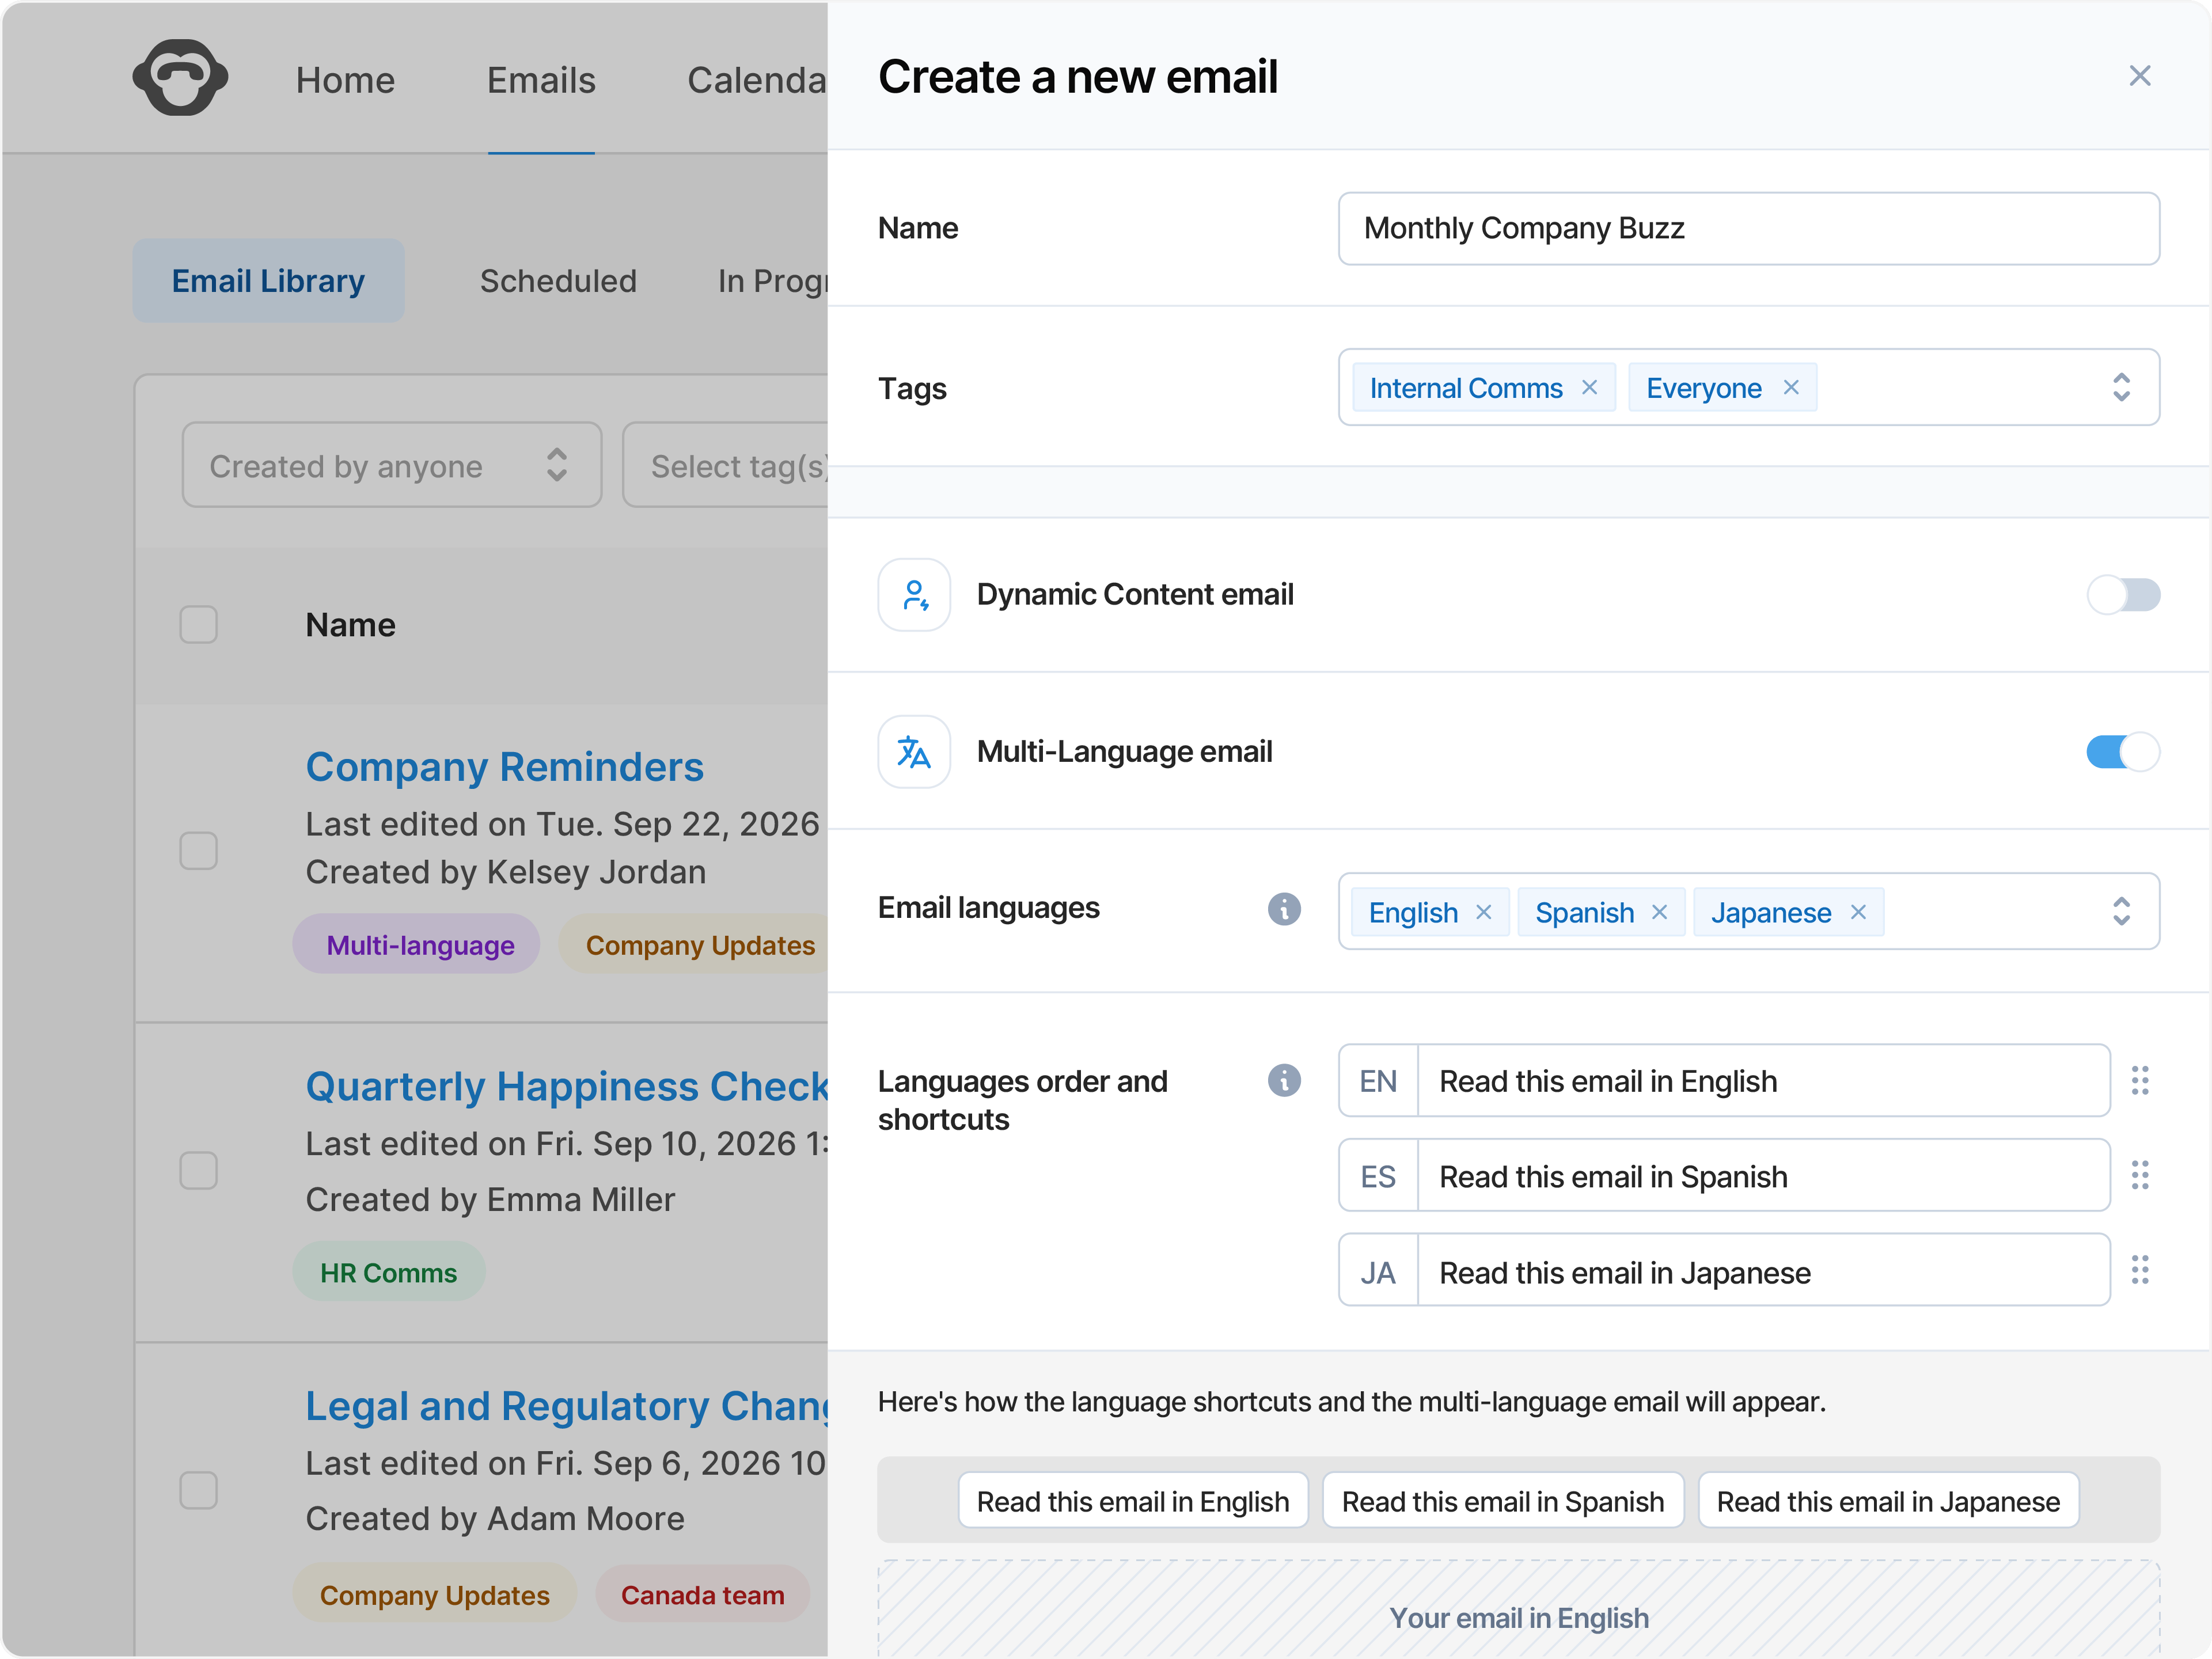Enable the Dynamic Content email toggle
Screen dimensions: 2212x1659
(x=2124, y=594)
